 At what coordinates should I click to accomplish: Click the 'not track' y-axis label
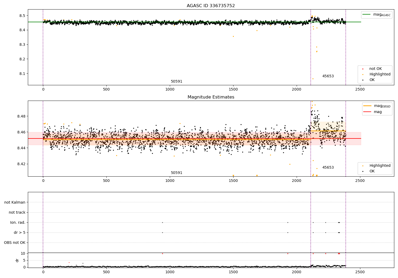[x=17, y=213]
